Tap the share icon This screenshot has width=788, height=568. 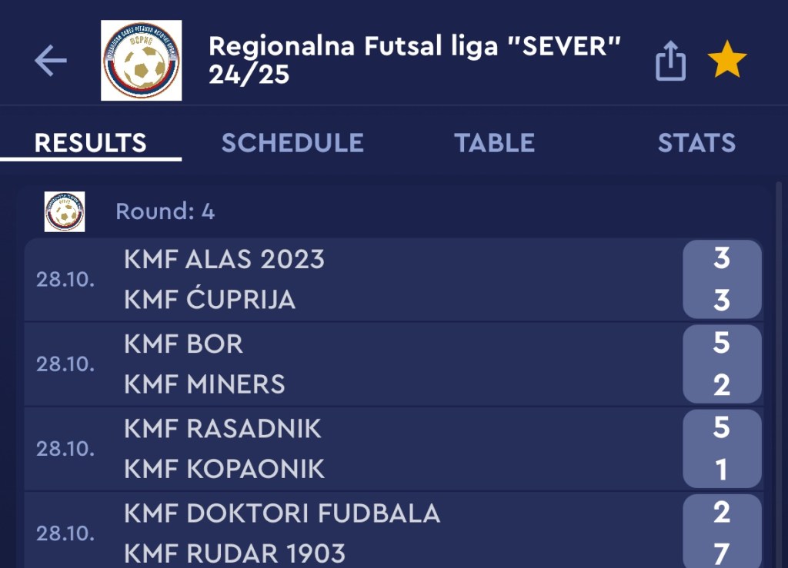click(670, 61)
